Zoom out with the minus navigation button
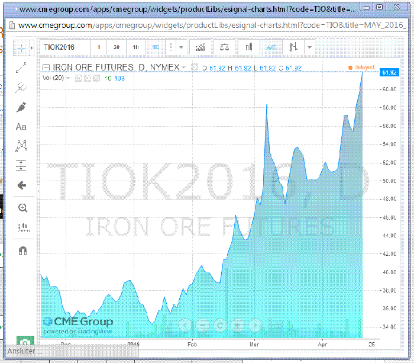This screenshot has width=414, height=363. click(x=202, y=325)
